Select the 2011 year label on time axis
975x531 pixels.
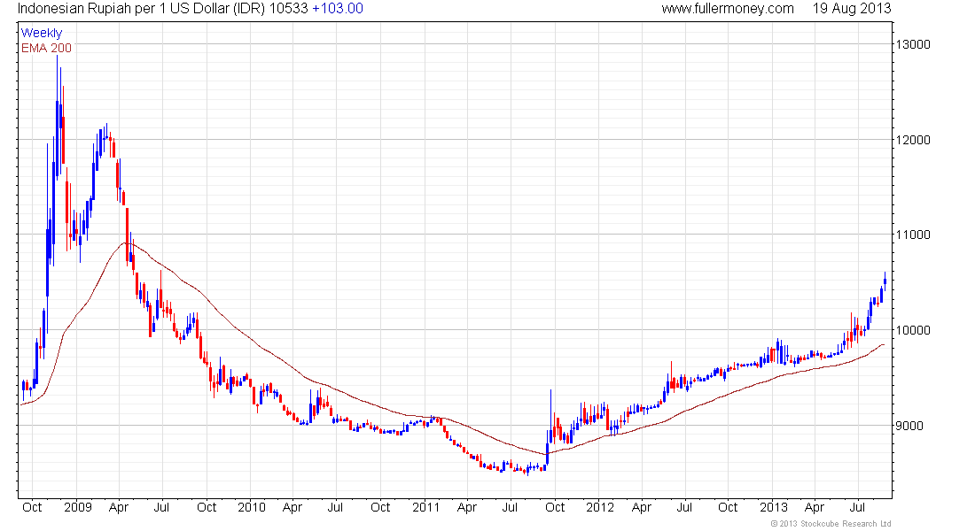coord(426,507)
